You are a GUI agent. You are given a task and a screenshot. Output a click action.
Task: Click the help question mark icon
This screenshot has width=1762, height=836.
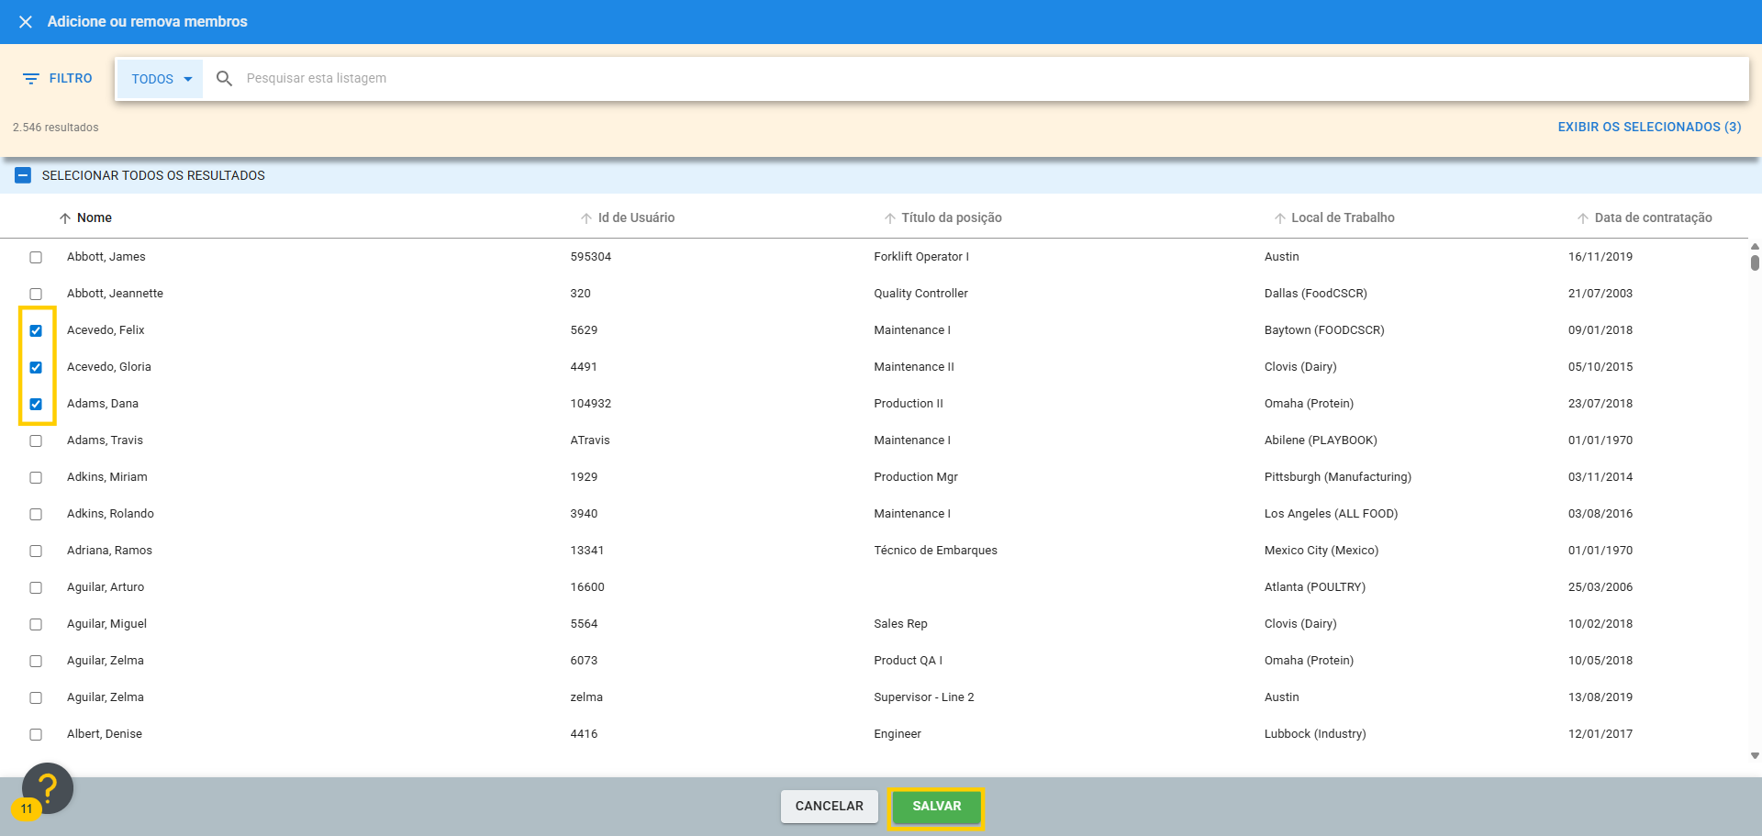tap(47, 787)
